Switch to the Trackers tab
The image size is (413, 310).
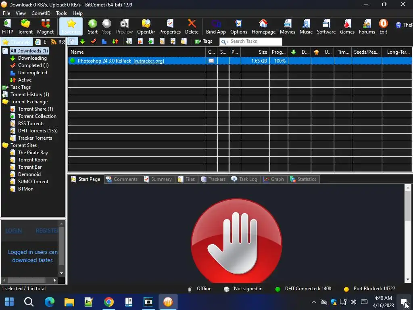[213, 179]
